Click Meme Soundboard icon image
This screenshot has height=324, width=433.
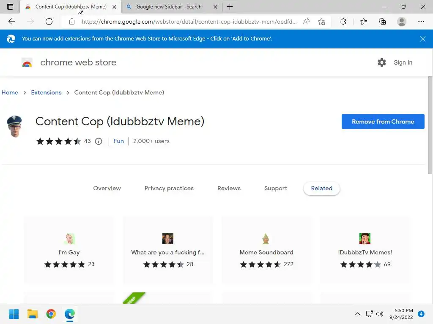pos(266,239)
